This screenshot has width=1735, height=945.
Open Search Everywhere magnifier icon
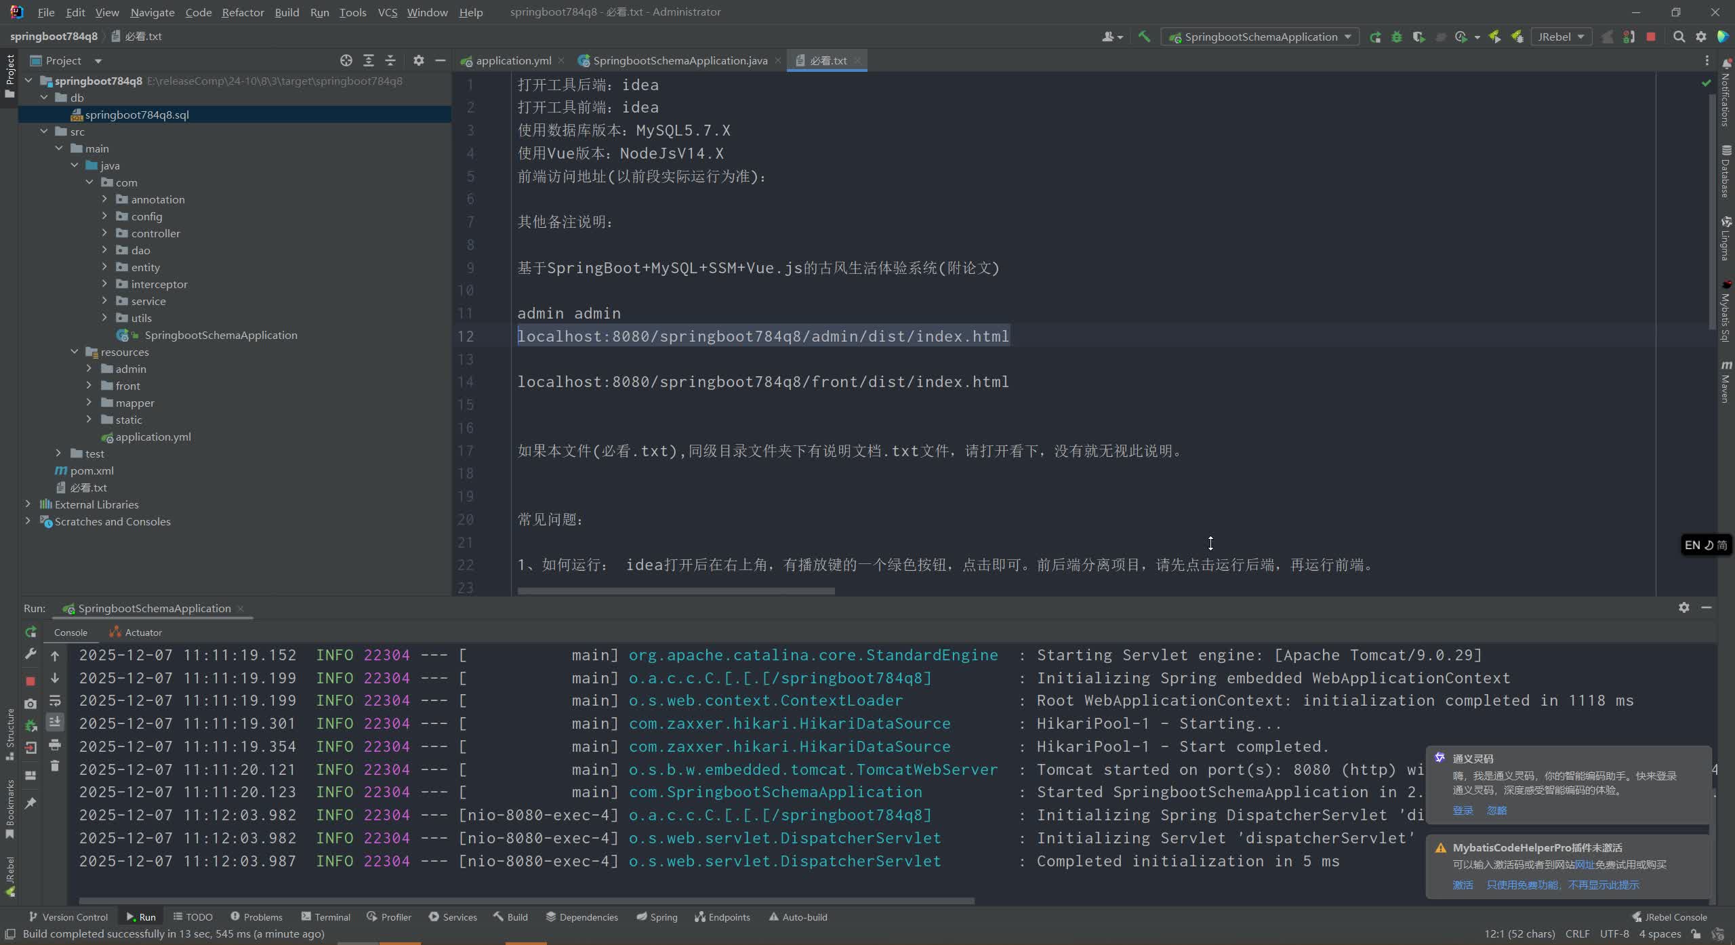click(1679, 37)
